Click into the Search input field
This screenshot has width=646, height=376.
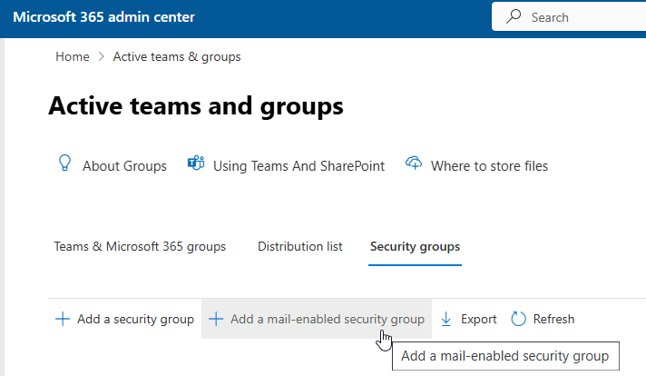pos(581,17)
